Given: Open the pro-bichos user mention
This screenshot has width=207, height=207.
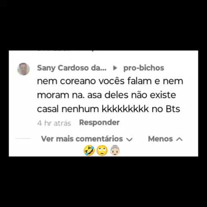Looking at the screenshot, I should (x=144, y=68).
